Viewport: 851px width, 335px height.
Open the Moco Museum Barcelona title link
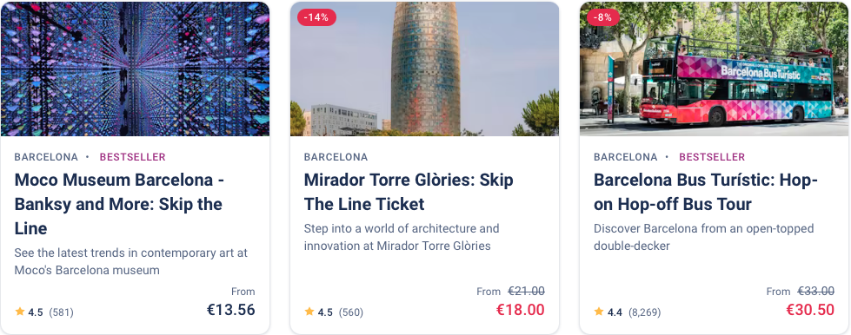tap(119, 204)
